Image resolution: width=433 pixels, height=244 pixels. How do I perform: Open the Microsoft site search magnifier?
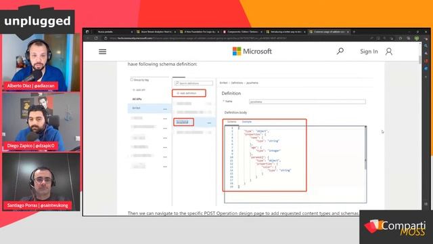pyautogui.click(x=340, y=51)
